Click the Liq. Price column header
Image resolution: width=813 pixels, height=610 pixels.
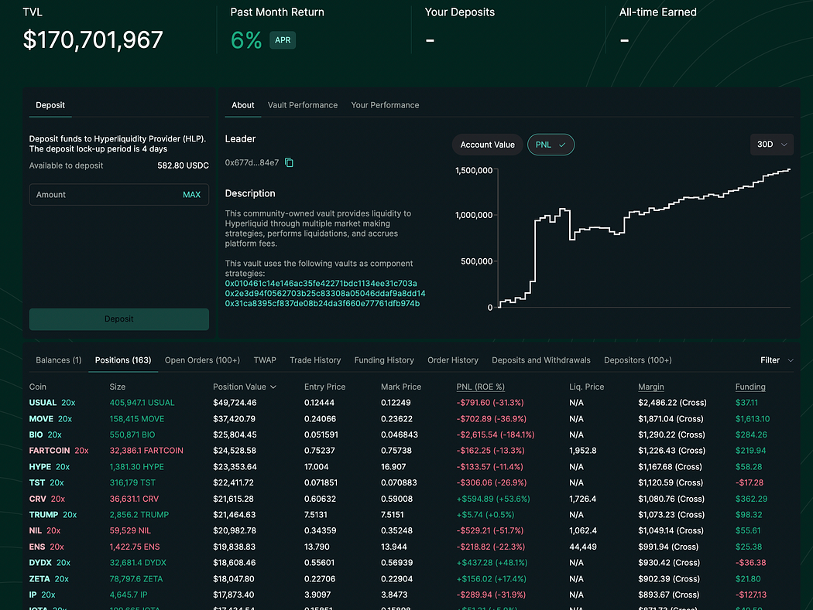point(586,387)
